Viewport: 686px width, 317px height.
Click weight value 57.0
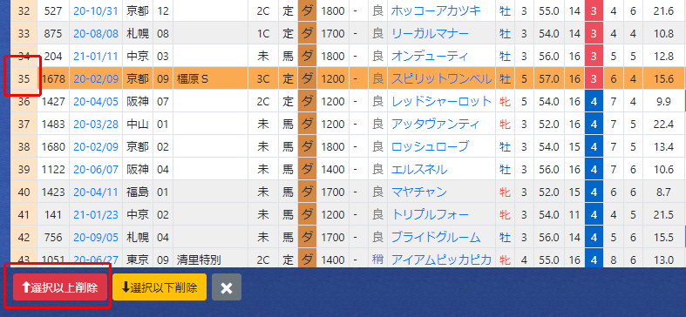(549, 78)
